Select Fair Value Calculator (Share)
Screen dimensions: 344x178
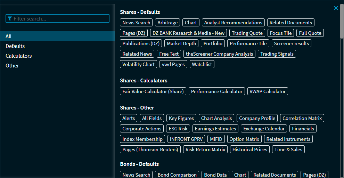pyautogui.click(x=153, y=91)
